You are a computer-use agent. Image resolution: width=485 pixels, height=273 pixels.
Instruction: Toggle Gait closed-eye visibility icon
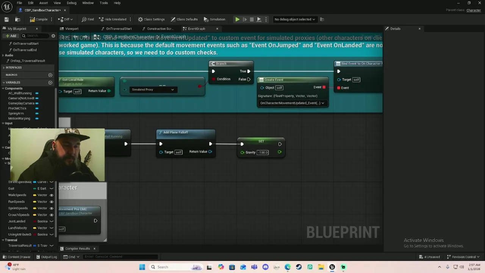point(52,188)
